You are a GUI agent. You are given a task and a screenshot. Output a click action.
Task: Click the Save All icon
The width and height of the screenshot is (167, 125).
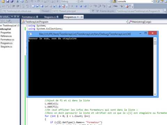click(x=12, y=1)
